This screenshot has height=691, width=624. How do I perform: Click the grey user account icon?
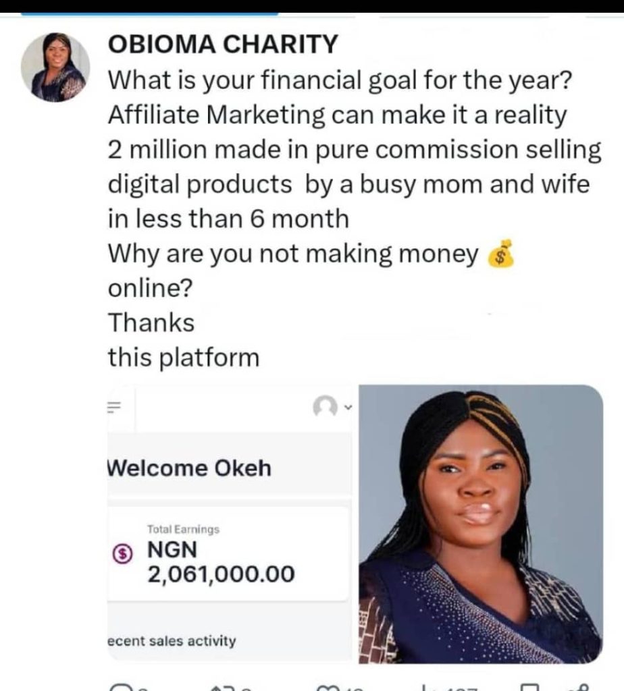[326, 407]
